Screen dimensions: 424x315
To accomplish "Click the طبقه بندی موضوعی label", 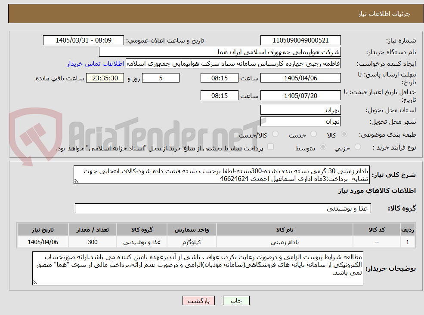I will click(387, 135).
